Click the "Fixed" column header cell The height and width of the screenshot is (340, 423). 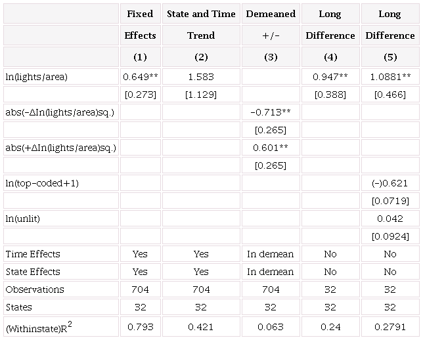(x=140, y=14)
